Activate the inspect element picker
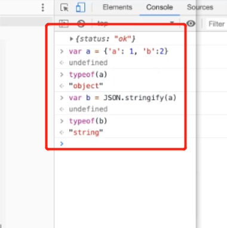Image resolution: width=227 pixels, height=228 pixels. 64,7
